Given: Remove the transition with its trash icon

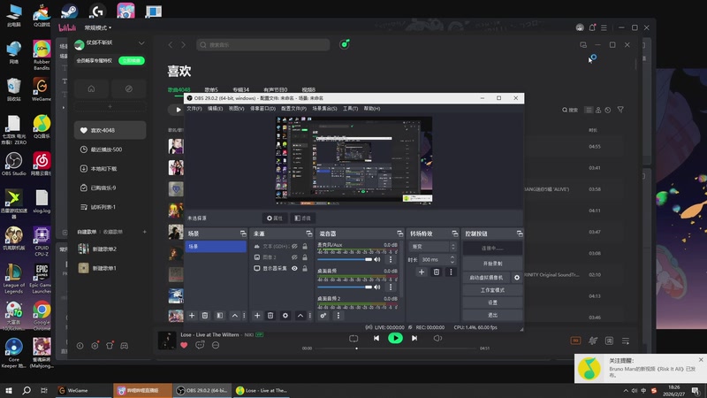Looking at the screenshot, I should click(436, 272).
